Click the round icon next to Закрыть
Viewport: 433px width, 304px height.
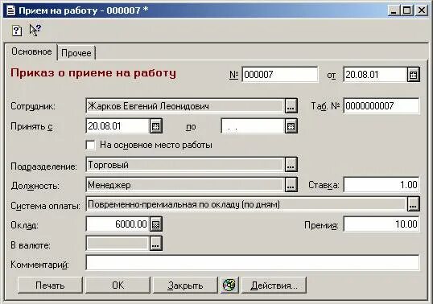pos(229,285)
